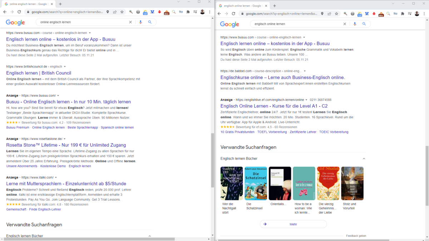Go back in the right browser window
This screenshot has height=241, width=429.
(219, 14)
